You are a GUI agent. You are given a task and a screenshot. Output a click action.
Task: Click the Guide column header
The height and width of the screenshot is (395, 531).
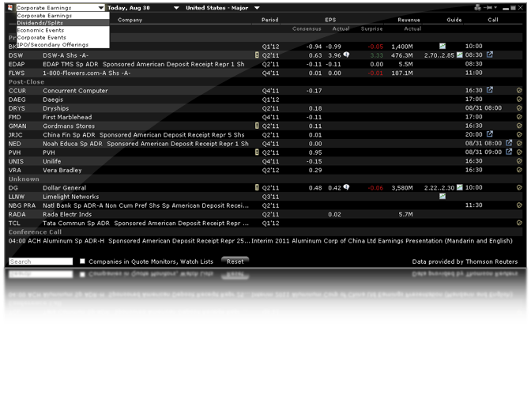click(454, 20)
